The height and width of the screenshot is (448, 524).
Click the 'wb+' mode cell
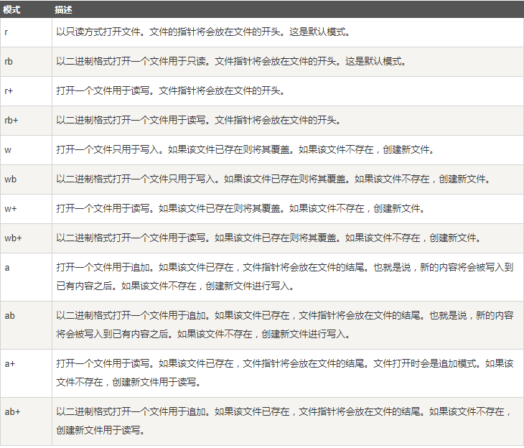12,238
